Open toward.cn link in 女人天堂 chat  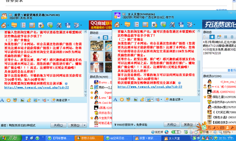[x=150, y=87]
